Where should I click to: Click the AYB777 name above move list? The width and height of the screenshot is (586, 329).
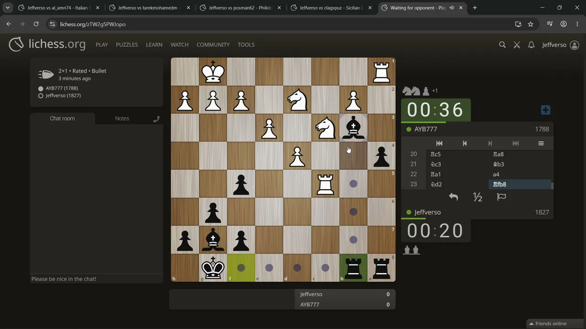426,129
